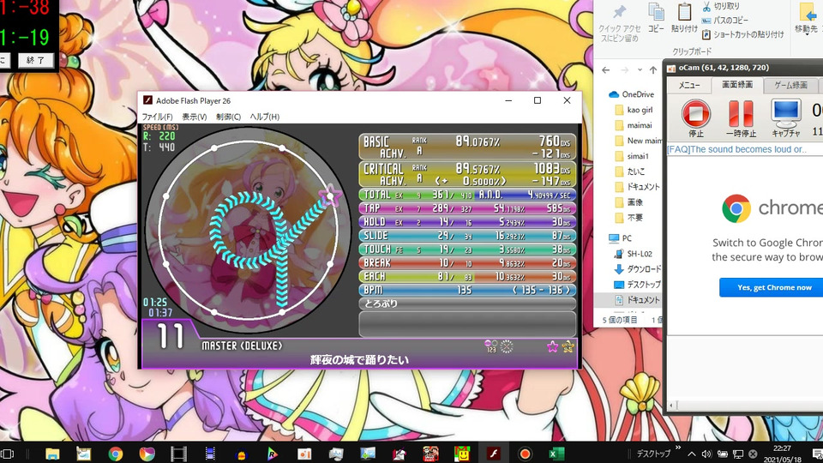This screenshot has height=463, width=823.
Task: Click パスのコピー in Explorer ribbon
Action: [x=724, y=21]
